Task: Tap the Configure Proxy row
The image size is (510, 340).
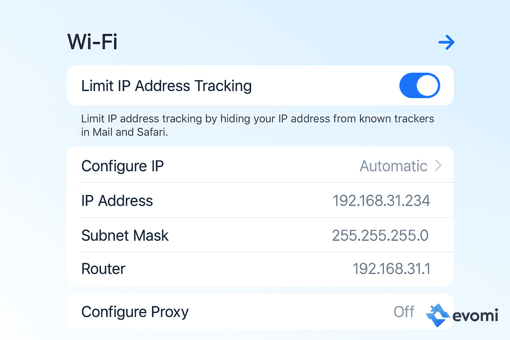Action: tap(134, 312)
